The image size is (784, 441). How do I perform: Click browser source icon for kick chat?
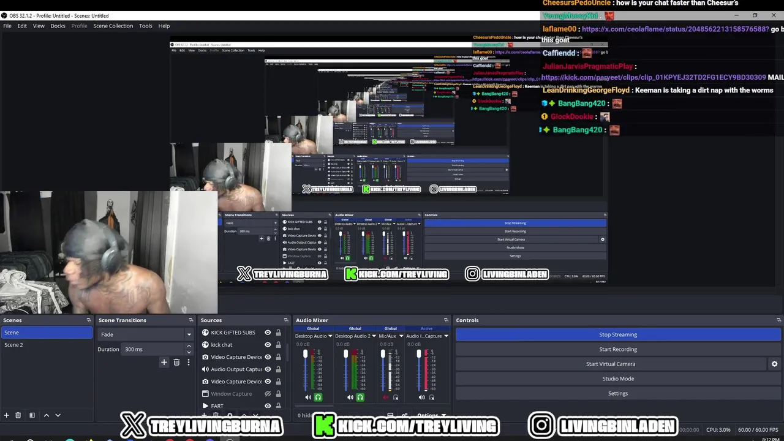(x=205, y=345)
